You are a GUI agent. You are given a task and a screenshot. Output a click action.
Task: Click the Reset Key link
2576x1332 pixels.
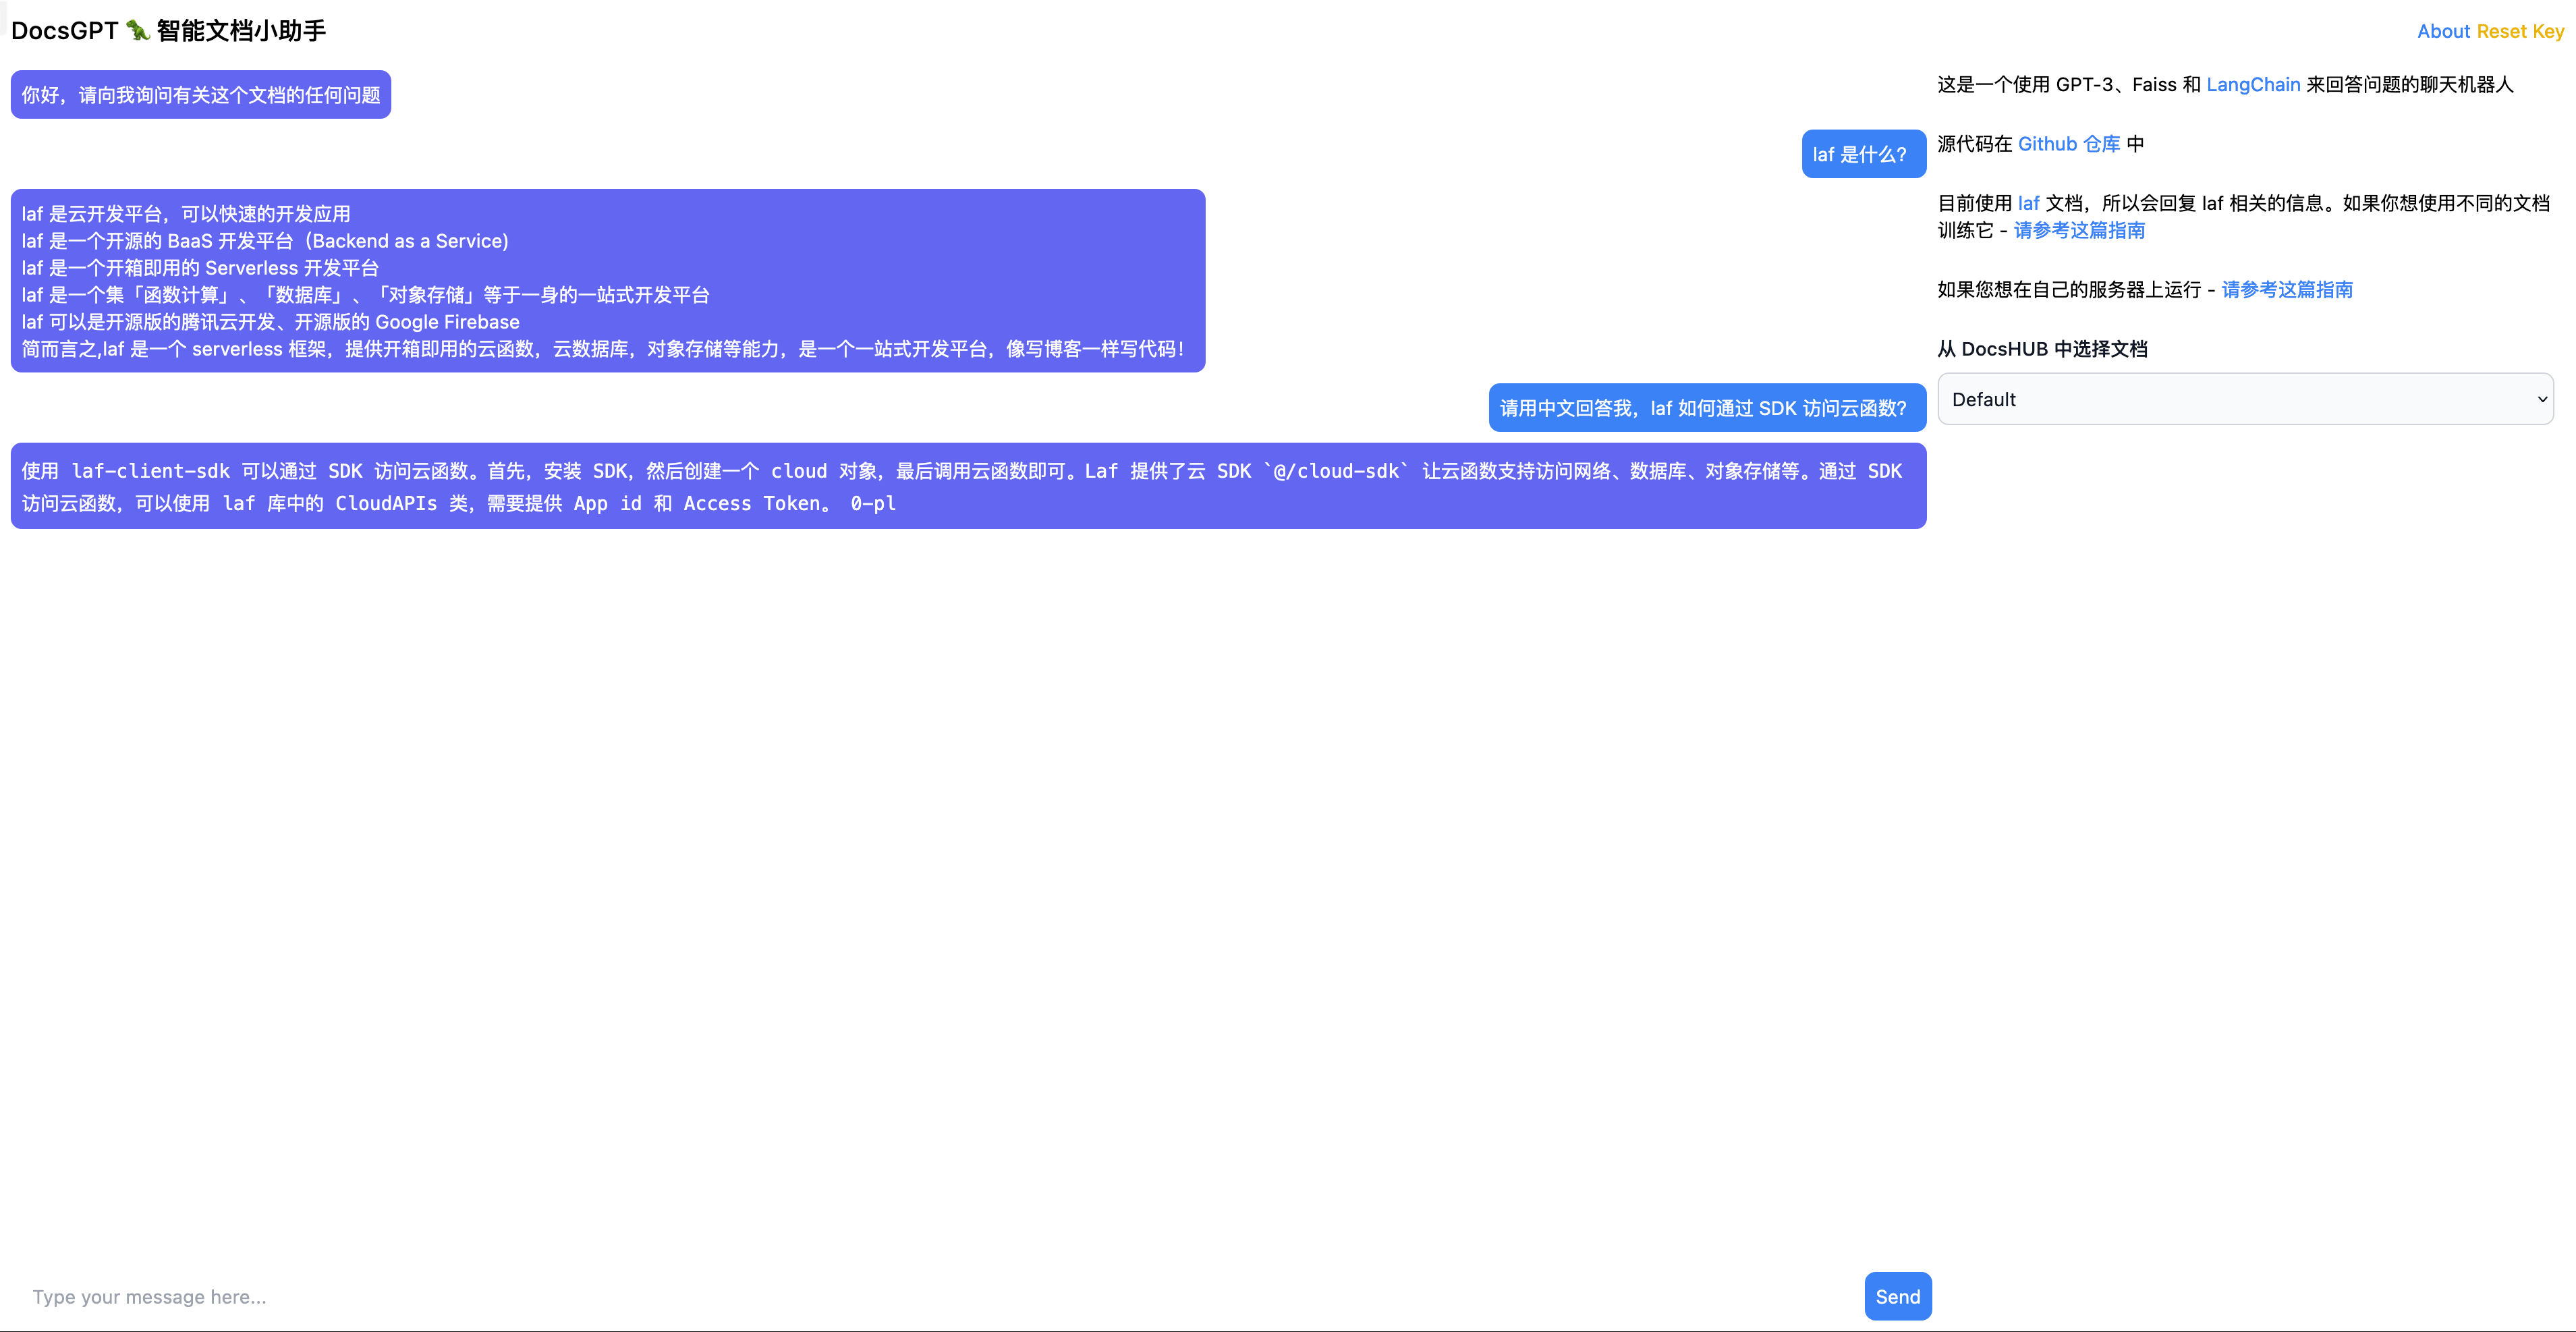(2520, 31)
